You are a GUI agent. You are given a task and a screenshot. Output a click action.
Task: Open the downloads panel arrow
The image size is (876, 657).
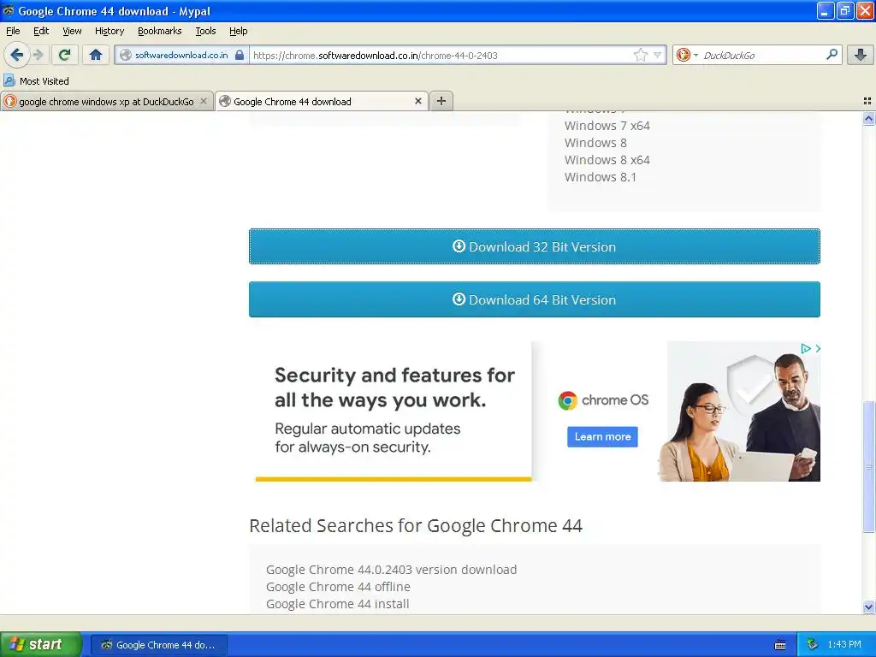click(861, 55)
